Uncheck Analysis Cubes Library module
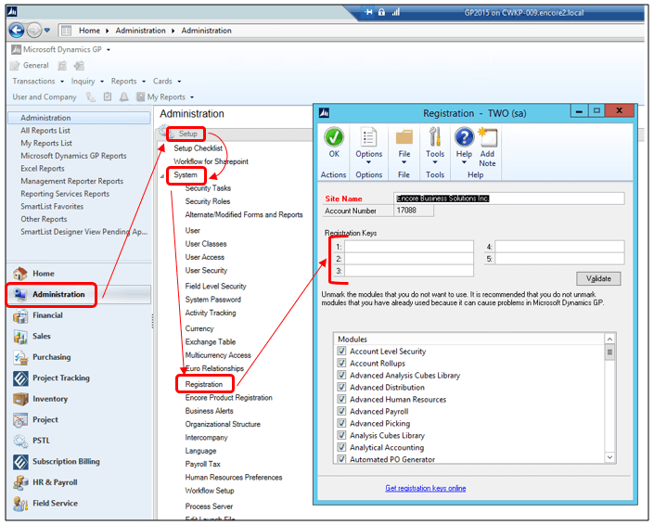 341,435
